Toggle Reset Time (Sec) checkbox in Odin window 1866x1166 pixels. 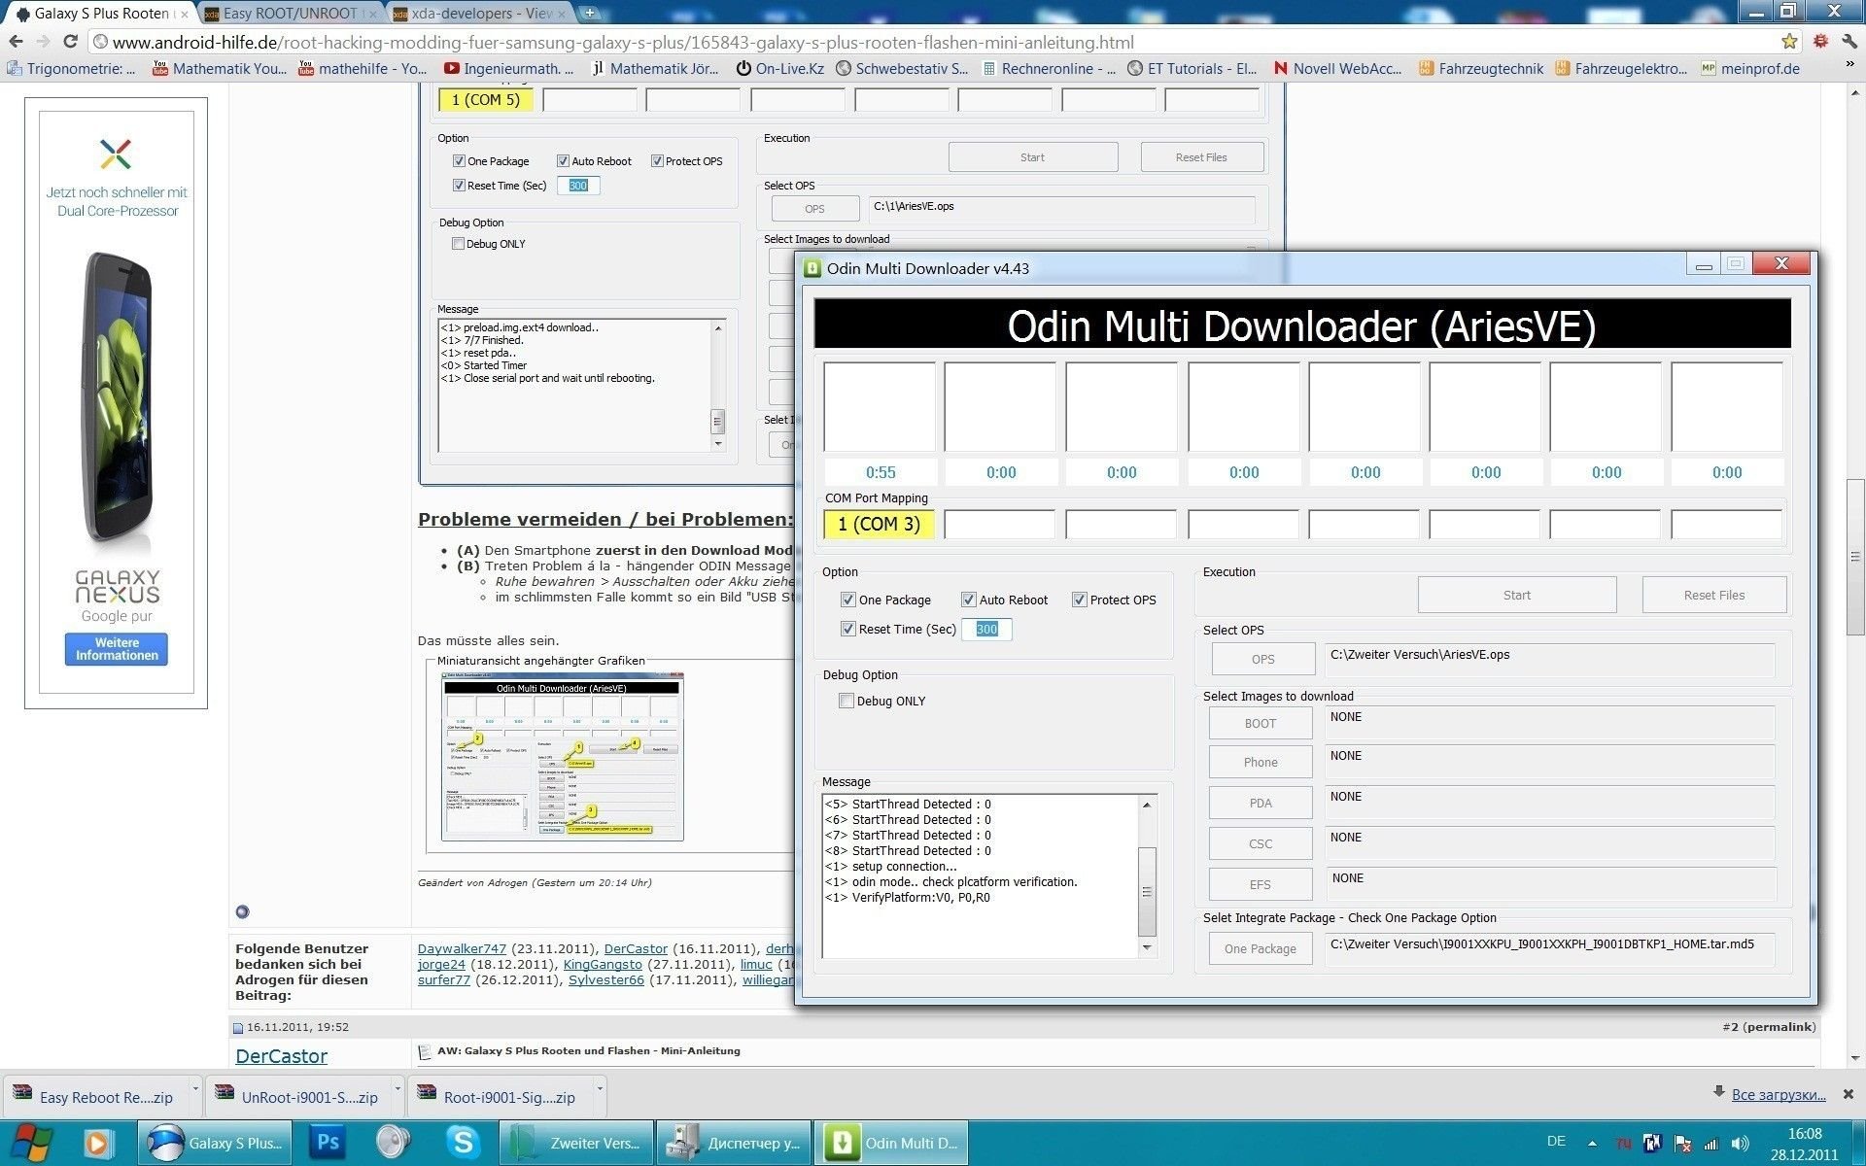(847, 629)
